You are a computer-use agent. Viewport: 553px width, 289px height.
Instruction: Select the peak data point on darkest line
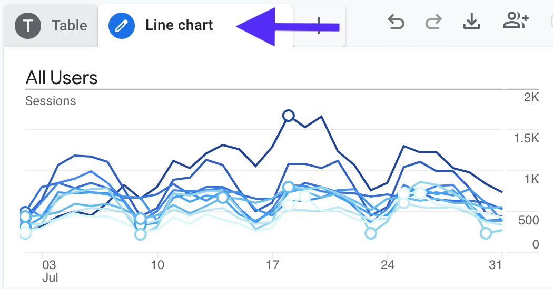tap(288, 116)
